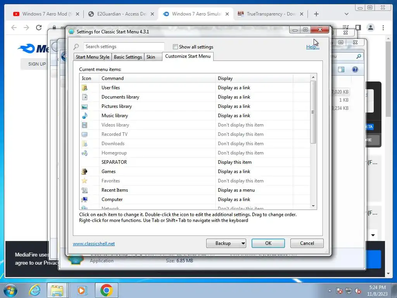This screenshot has height=298, width=397.
Task: Change Recent Items Display as a menu value
Action: pos(236,190)
